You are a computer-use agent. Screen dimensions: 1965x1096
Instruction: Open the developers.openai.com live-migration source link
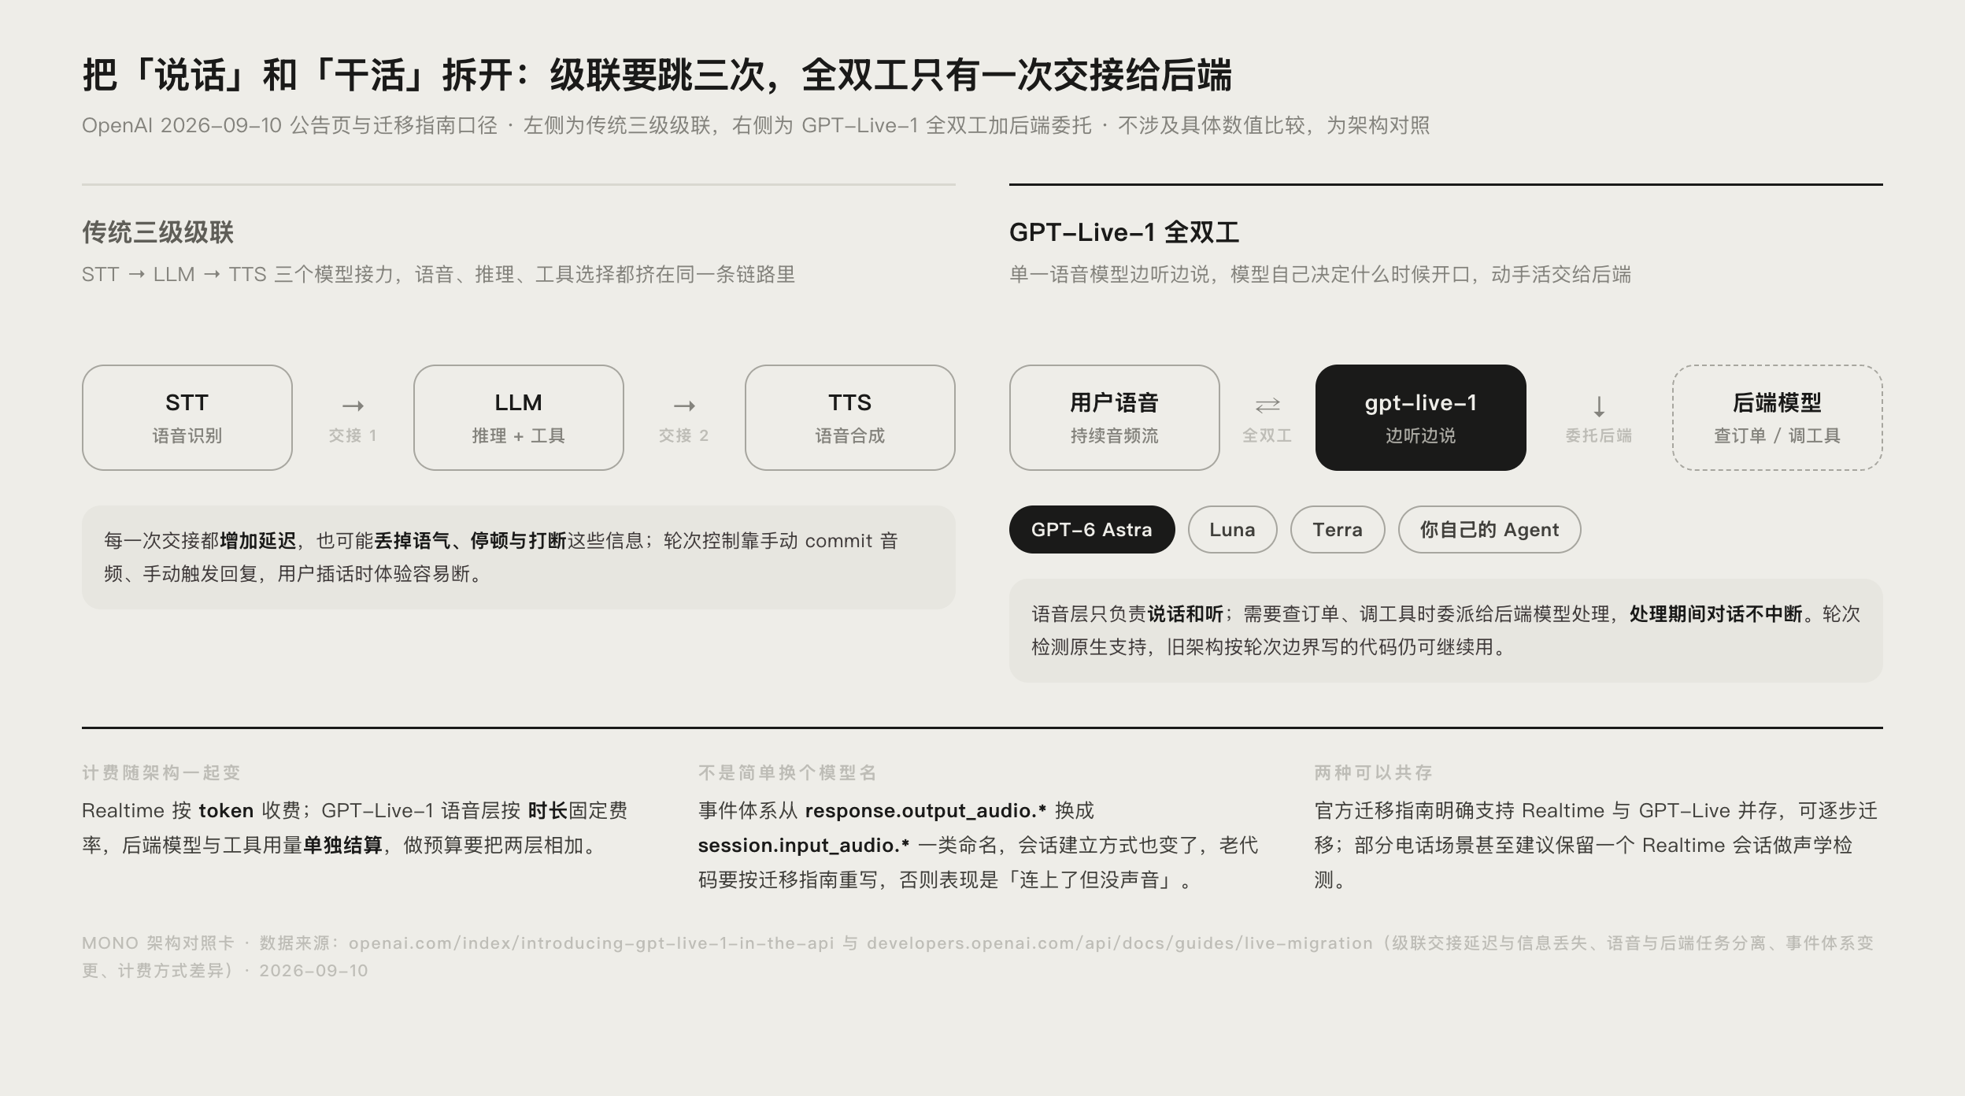(1119, 943)
